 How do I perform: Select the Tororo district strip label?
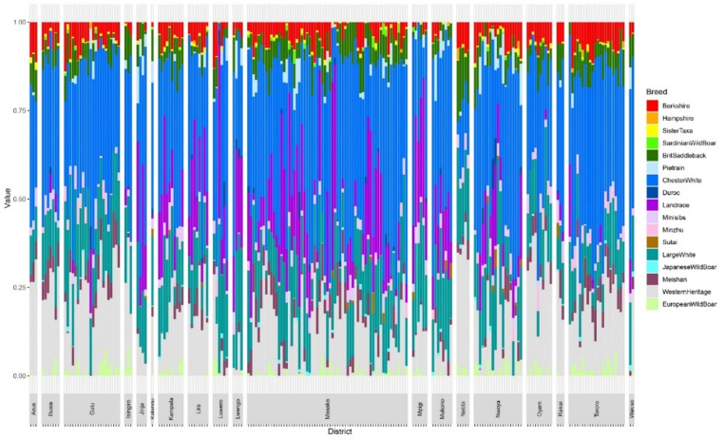coord(597,409)
